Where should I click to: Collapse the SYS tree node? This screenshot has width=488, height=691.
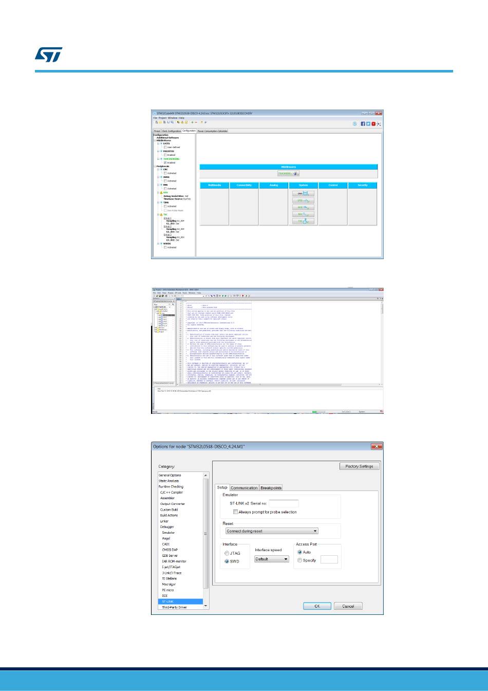[158, 192]
